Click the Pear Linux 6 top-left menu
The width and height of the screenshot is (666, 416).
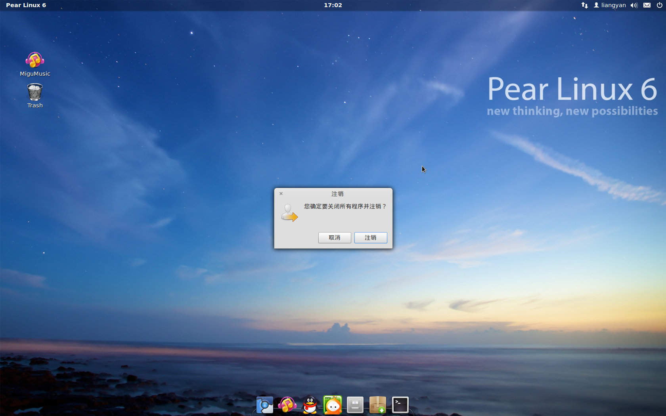click(x=26, y=5)
